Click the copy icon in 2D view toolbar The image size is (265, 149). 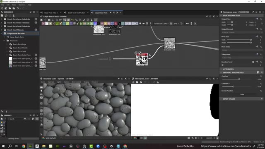(x=133, y=82)
